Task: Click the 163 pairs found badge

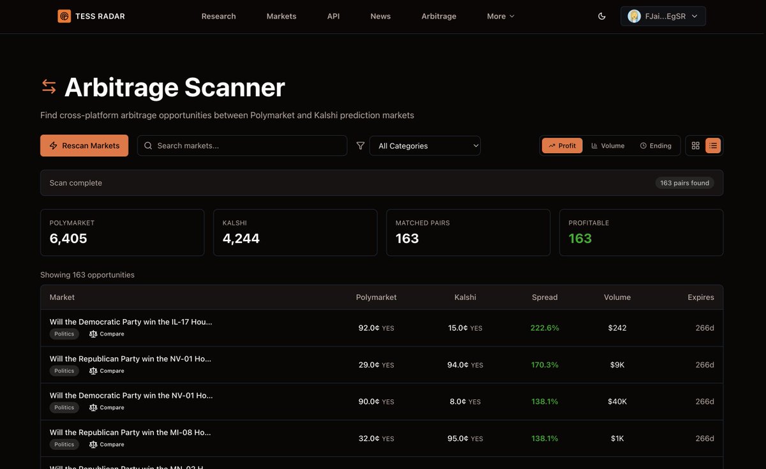Action: pos(684,183)
